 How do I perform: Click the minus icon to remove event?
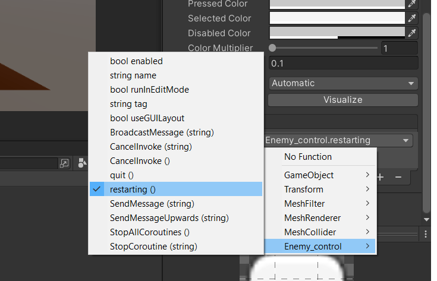(x=398, y=177)
